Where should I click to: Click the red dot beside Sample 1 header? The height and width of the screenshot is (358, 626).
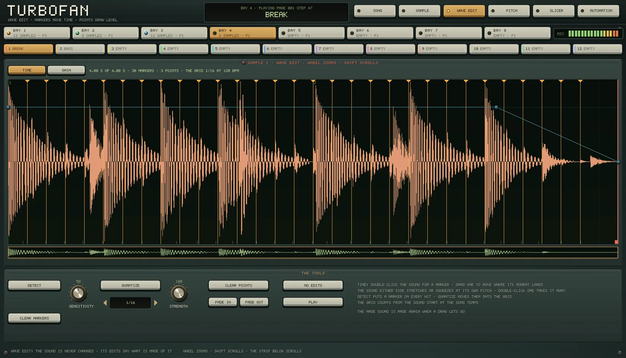click(x=244, y=63)
